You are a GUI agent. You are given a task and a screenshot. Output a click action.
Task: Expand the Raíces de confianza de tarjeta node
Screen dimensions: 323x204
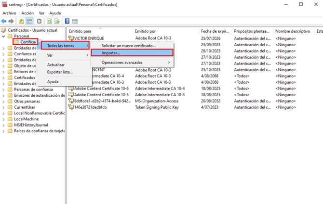[3, 131]
